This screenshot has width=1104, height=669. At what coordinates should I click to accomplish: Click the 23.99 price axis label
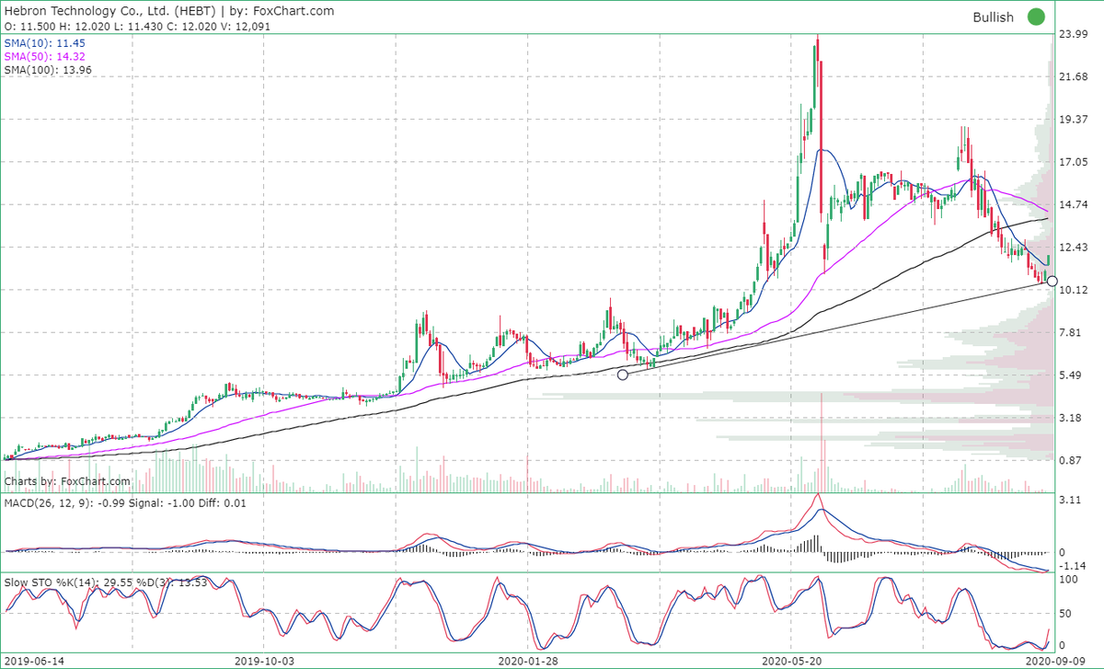click(x=1074, y=34)
